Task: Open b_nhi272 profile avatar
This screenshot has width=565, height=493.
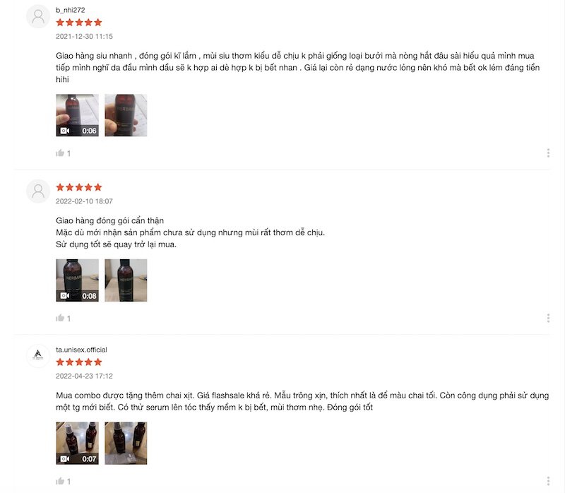Action: [x=38, y=16]
